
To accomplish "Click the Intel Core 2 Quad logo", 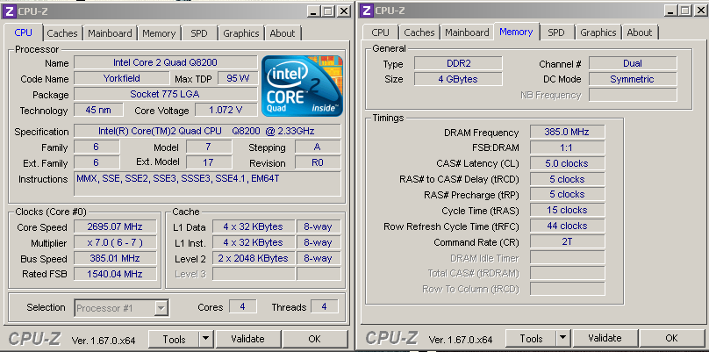I will click(302, 86).
